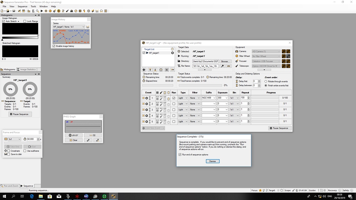Dismiss the Sequence Complete dialog
This screenshot has height=200, width=356.
[x=212, y=161]
